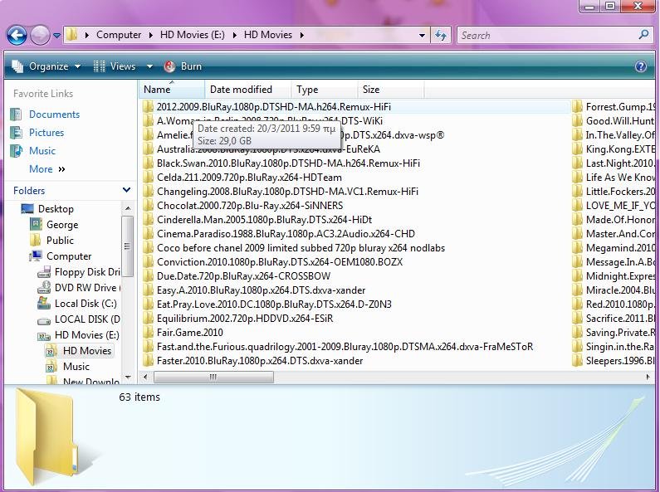Open the Organize menu
This screenshot has height=492, width=660.
46,66
